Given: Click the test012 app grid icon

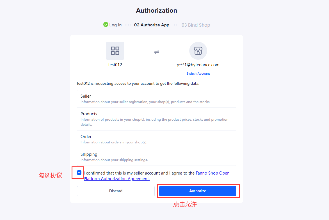Looking at the screenshot, I should [x=115, y=51].
